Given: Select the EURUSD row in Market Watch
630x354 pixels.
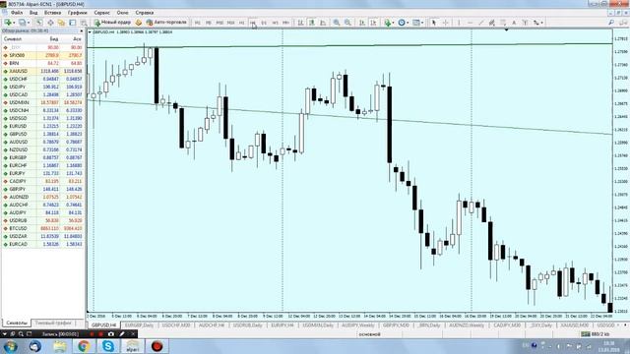Looking at the screenshot, I should (x=42, y=126).
